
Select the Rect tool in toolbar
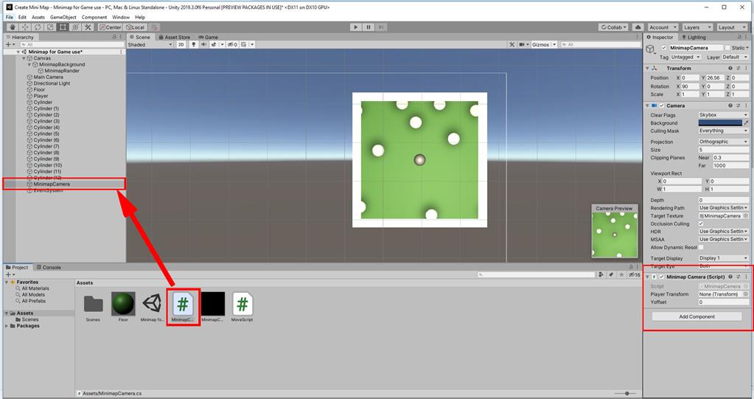[x=63, y=27]
